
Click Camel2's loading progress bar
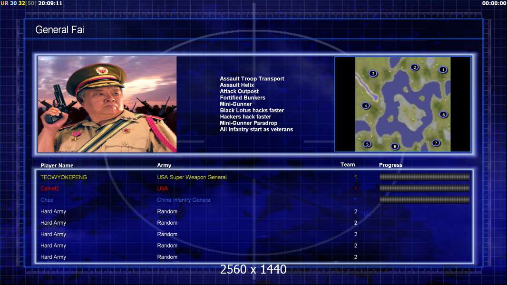coord(425,188)
